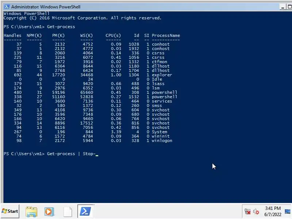This screenshot has width=292, height=219.
Task: Click the copyright Microsoft Corporation line
Action: [x=82, y=18]
